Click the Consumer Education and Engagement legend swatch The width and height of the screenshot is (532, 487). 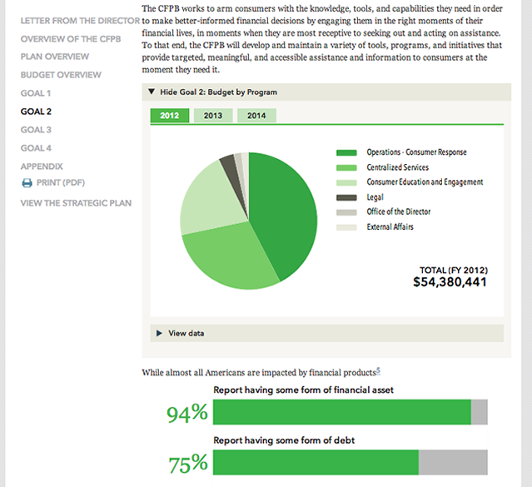(346, 182)
